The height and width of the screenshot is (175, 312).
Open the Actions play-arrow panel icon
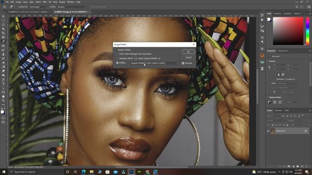262,20
